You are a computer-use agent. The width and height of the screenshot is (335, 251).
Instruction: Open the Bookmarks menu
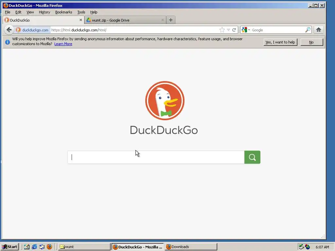point(64,12)
